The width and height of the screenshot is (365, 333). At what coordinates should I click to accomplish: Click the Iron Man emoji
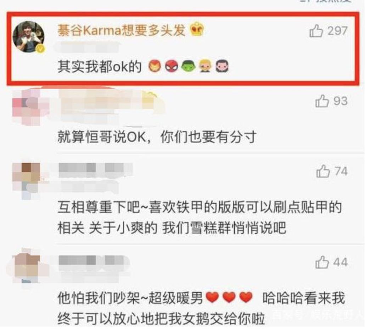click(x=155, y=66)
